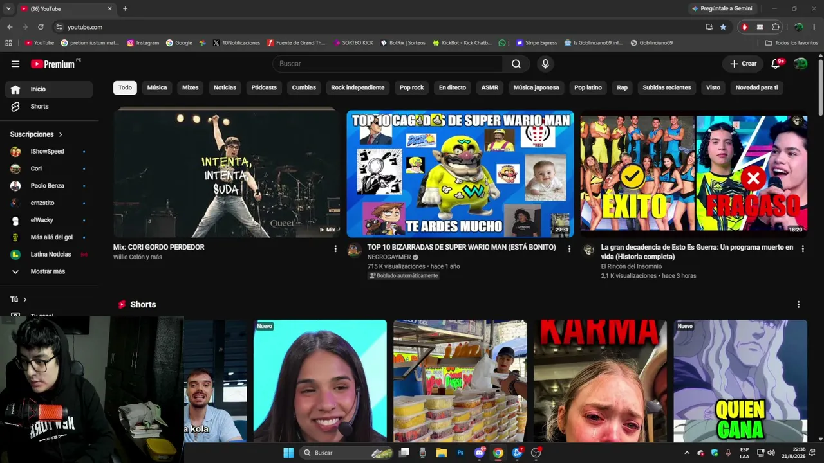Open Latina Noticias subscription channel
824x463 pixels.
[x=49, y=254]
